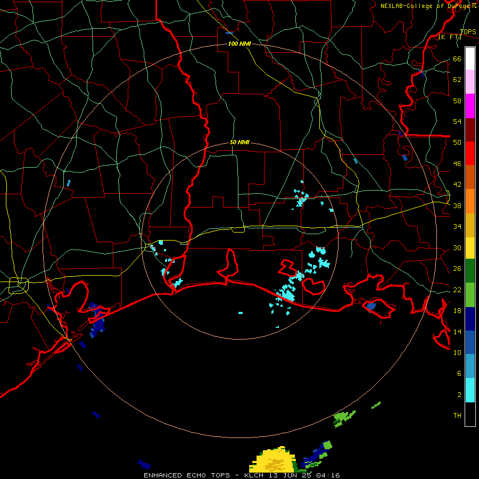Image resolution: width=479 pixels, height=479 pixels.
Task: Click the 58 value on the legend
Action: point(457,101)
